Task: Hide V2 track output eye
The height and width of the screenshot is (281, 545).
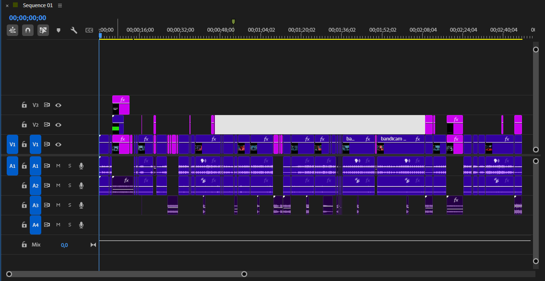Action: coord(59,124)
